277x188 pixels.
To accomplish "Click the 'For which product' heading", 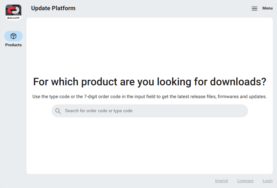I will [149, 82].
